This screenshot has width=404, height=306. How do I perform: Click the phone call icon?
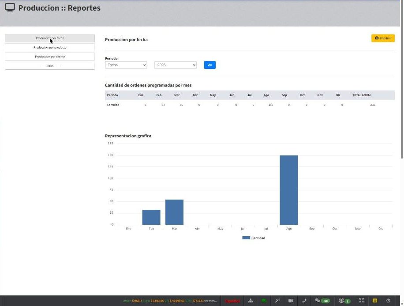pyautogui.click(x=304, y=301)
